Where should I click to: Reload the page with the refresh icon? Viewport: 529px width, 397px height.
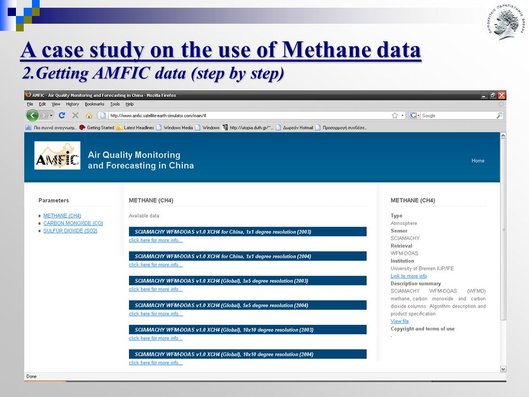62,115
